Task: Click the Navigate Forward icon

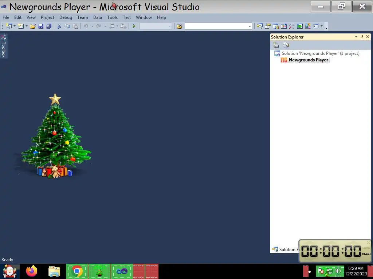Action: click(x=123, y=26)
